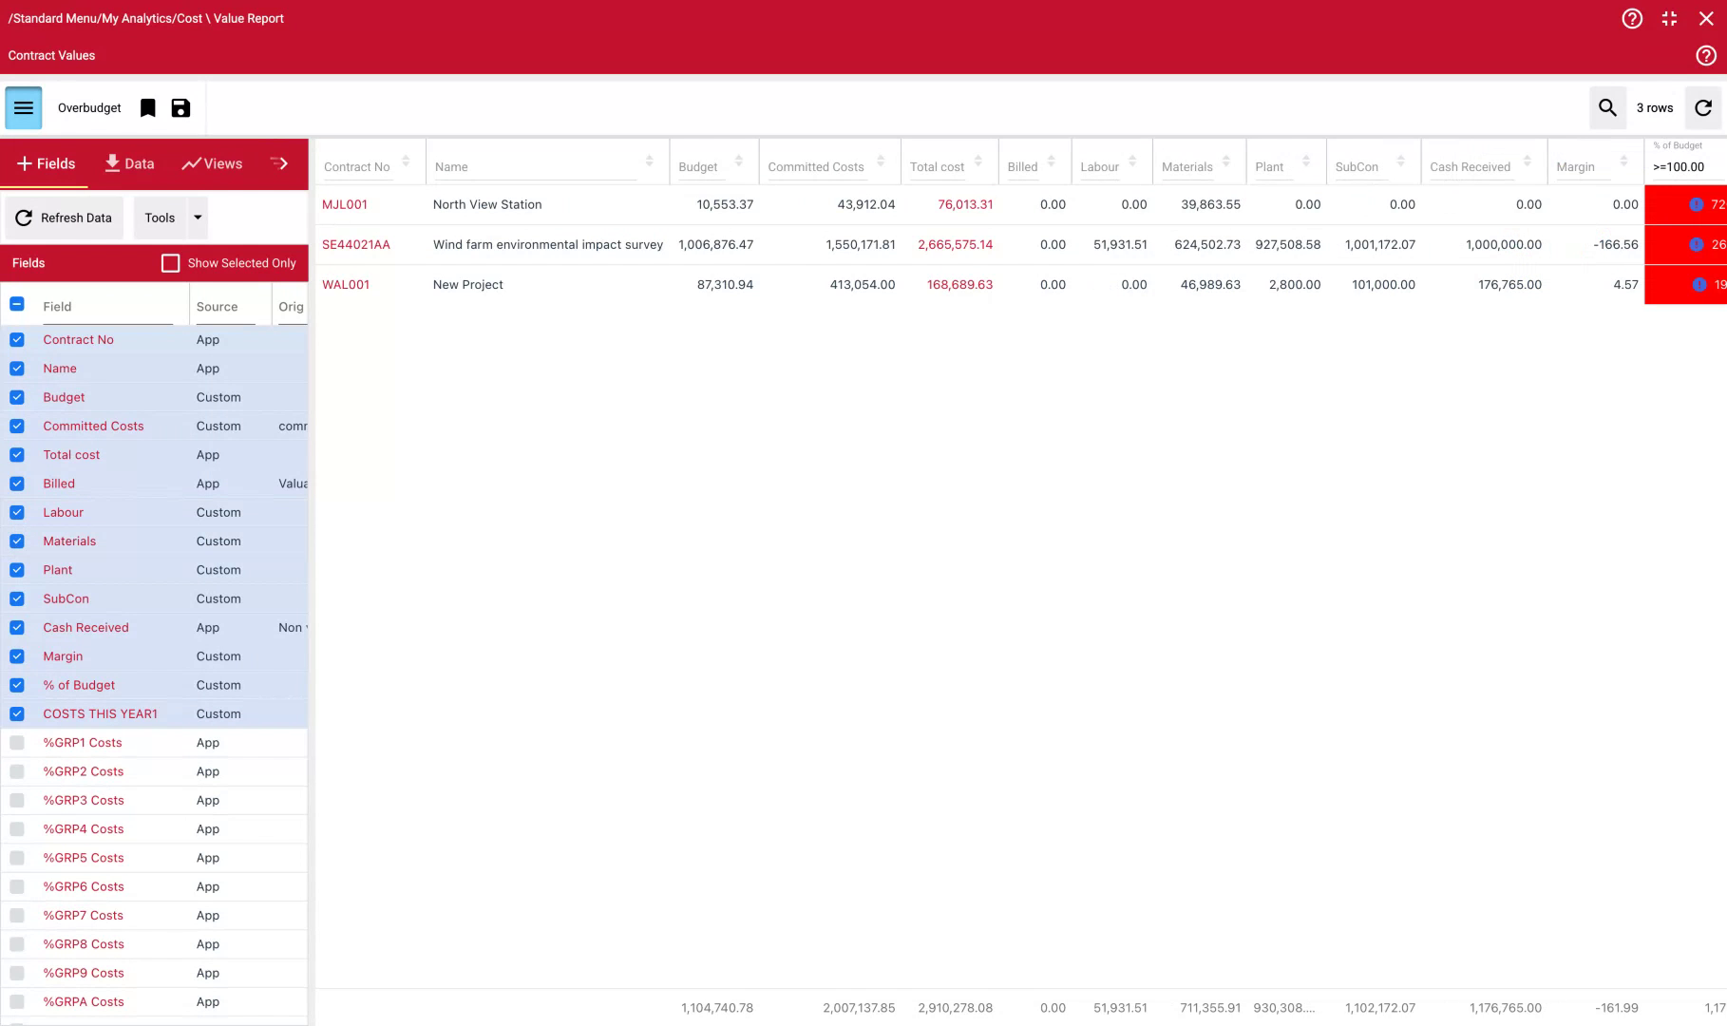Uncheck the Margin field
1727x1026 pixels.
coord(17,655)
